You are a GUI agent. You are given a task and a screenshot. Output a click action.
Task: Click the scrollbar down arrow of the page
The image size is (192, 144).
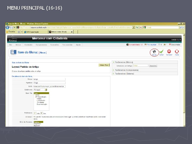[184, 126]
